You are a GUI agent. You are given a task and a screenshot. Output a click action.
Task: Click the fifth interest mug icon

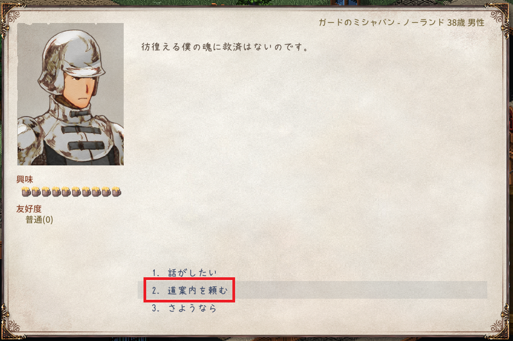[x=66, y=192]
